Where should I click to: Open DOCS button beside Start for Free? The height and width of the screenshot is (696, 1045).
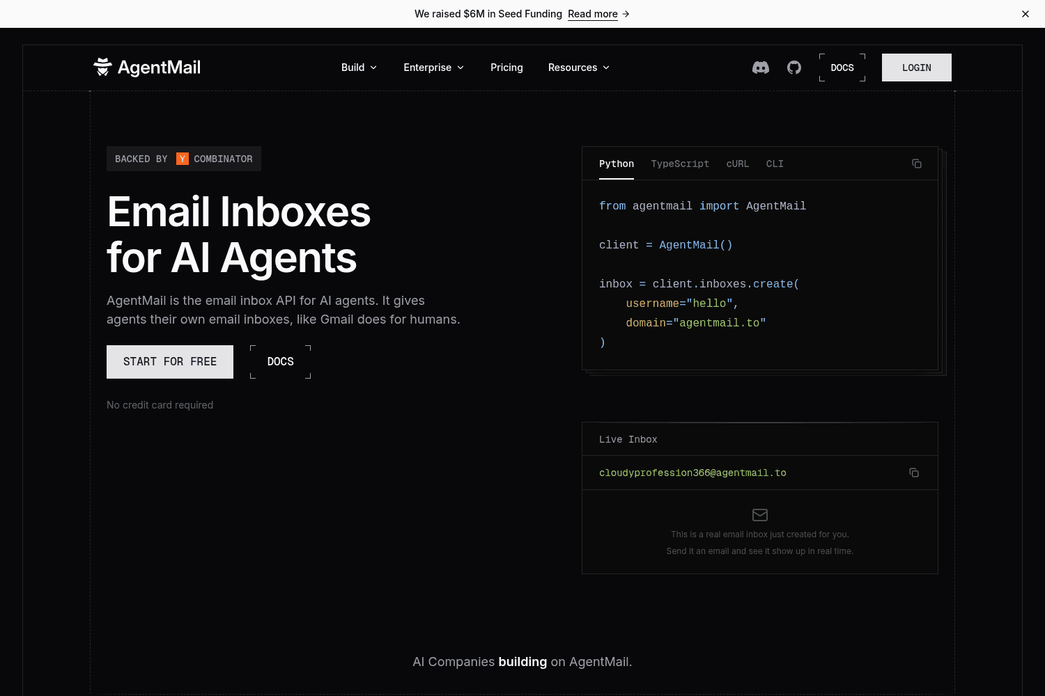coord(281,362)
